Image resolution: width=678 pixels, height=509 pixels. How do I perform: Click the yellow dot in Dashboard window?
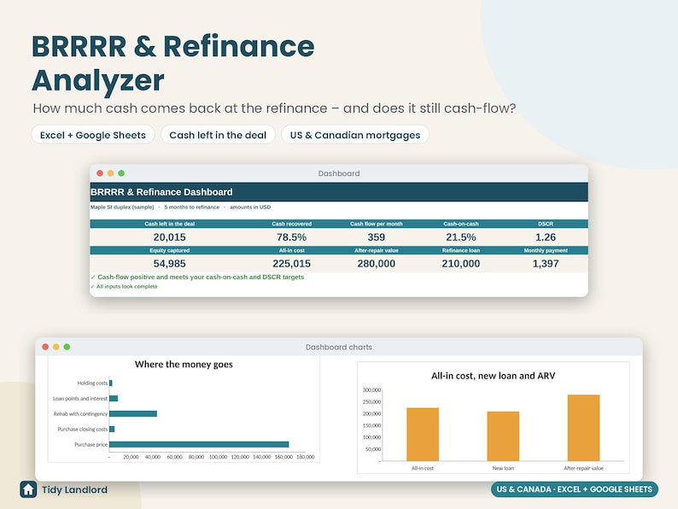coord(111,173)
